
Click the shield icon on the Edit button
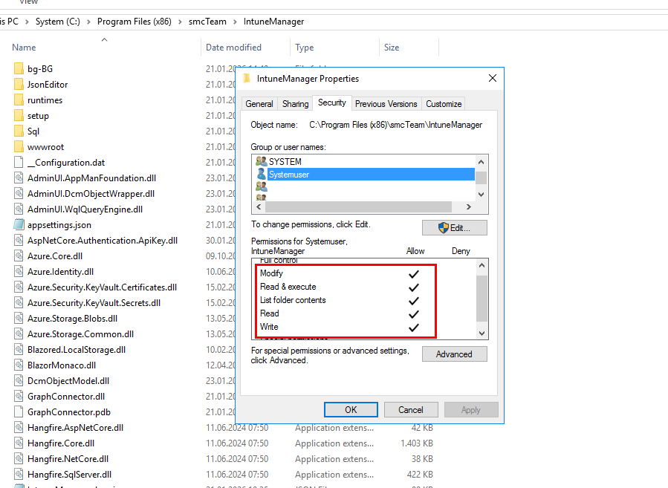point(443,227)
